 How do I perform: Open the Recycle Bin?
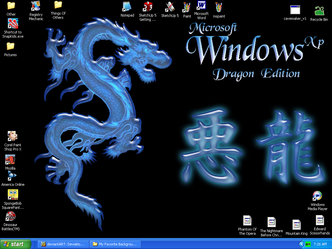point(319,11)
